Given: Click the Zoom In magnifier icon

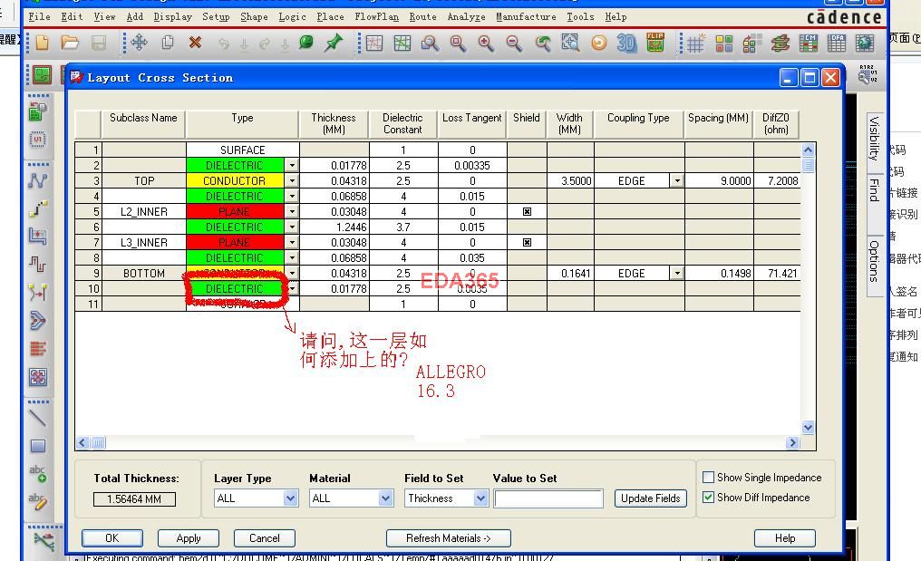Looking at the screenshot, I should point(486,44).
